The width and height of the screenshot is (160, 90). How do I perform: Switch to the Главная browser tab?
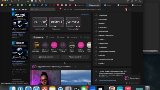tap(108, 5)
